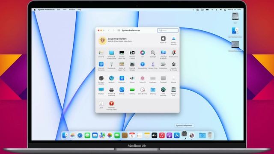Open Sharing preferences
This screenshot has height=154, width=274.
[x=153, y=90]
